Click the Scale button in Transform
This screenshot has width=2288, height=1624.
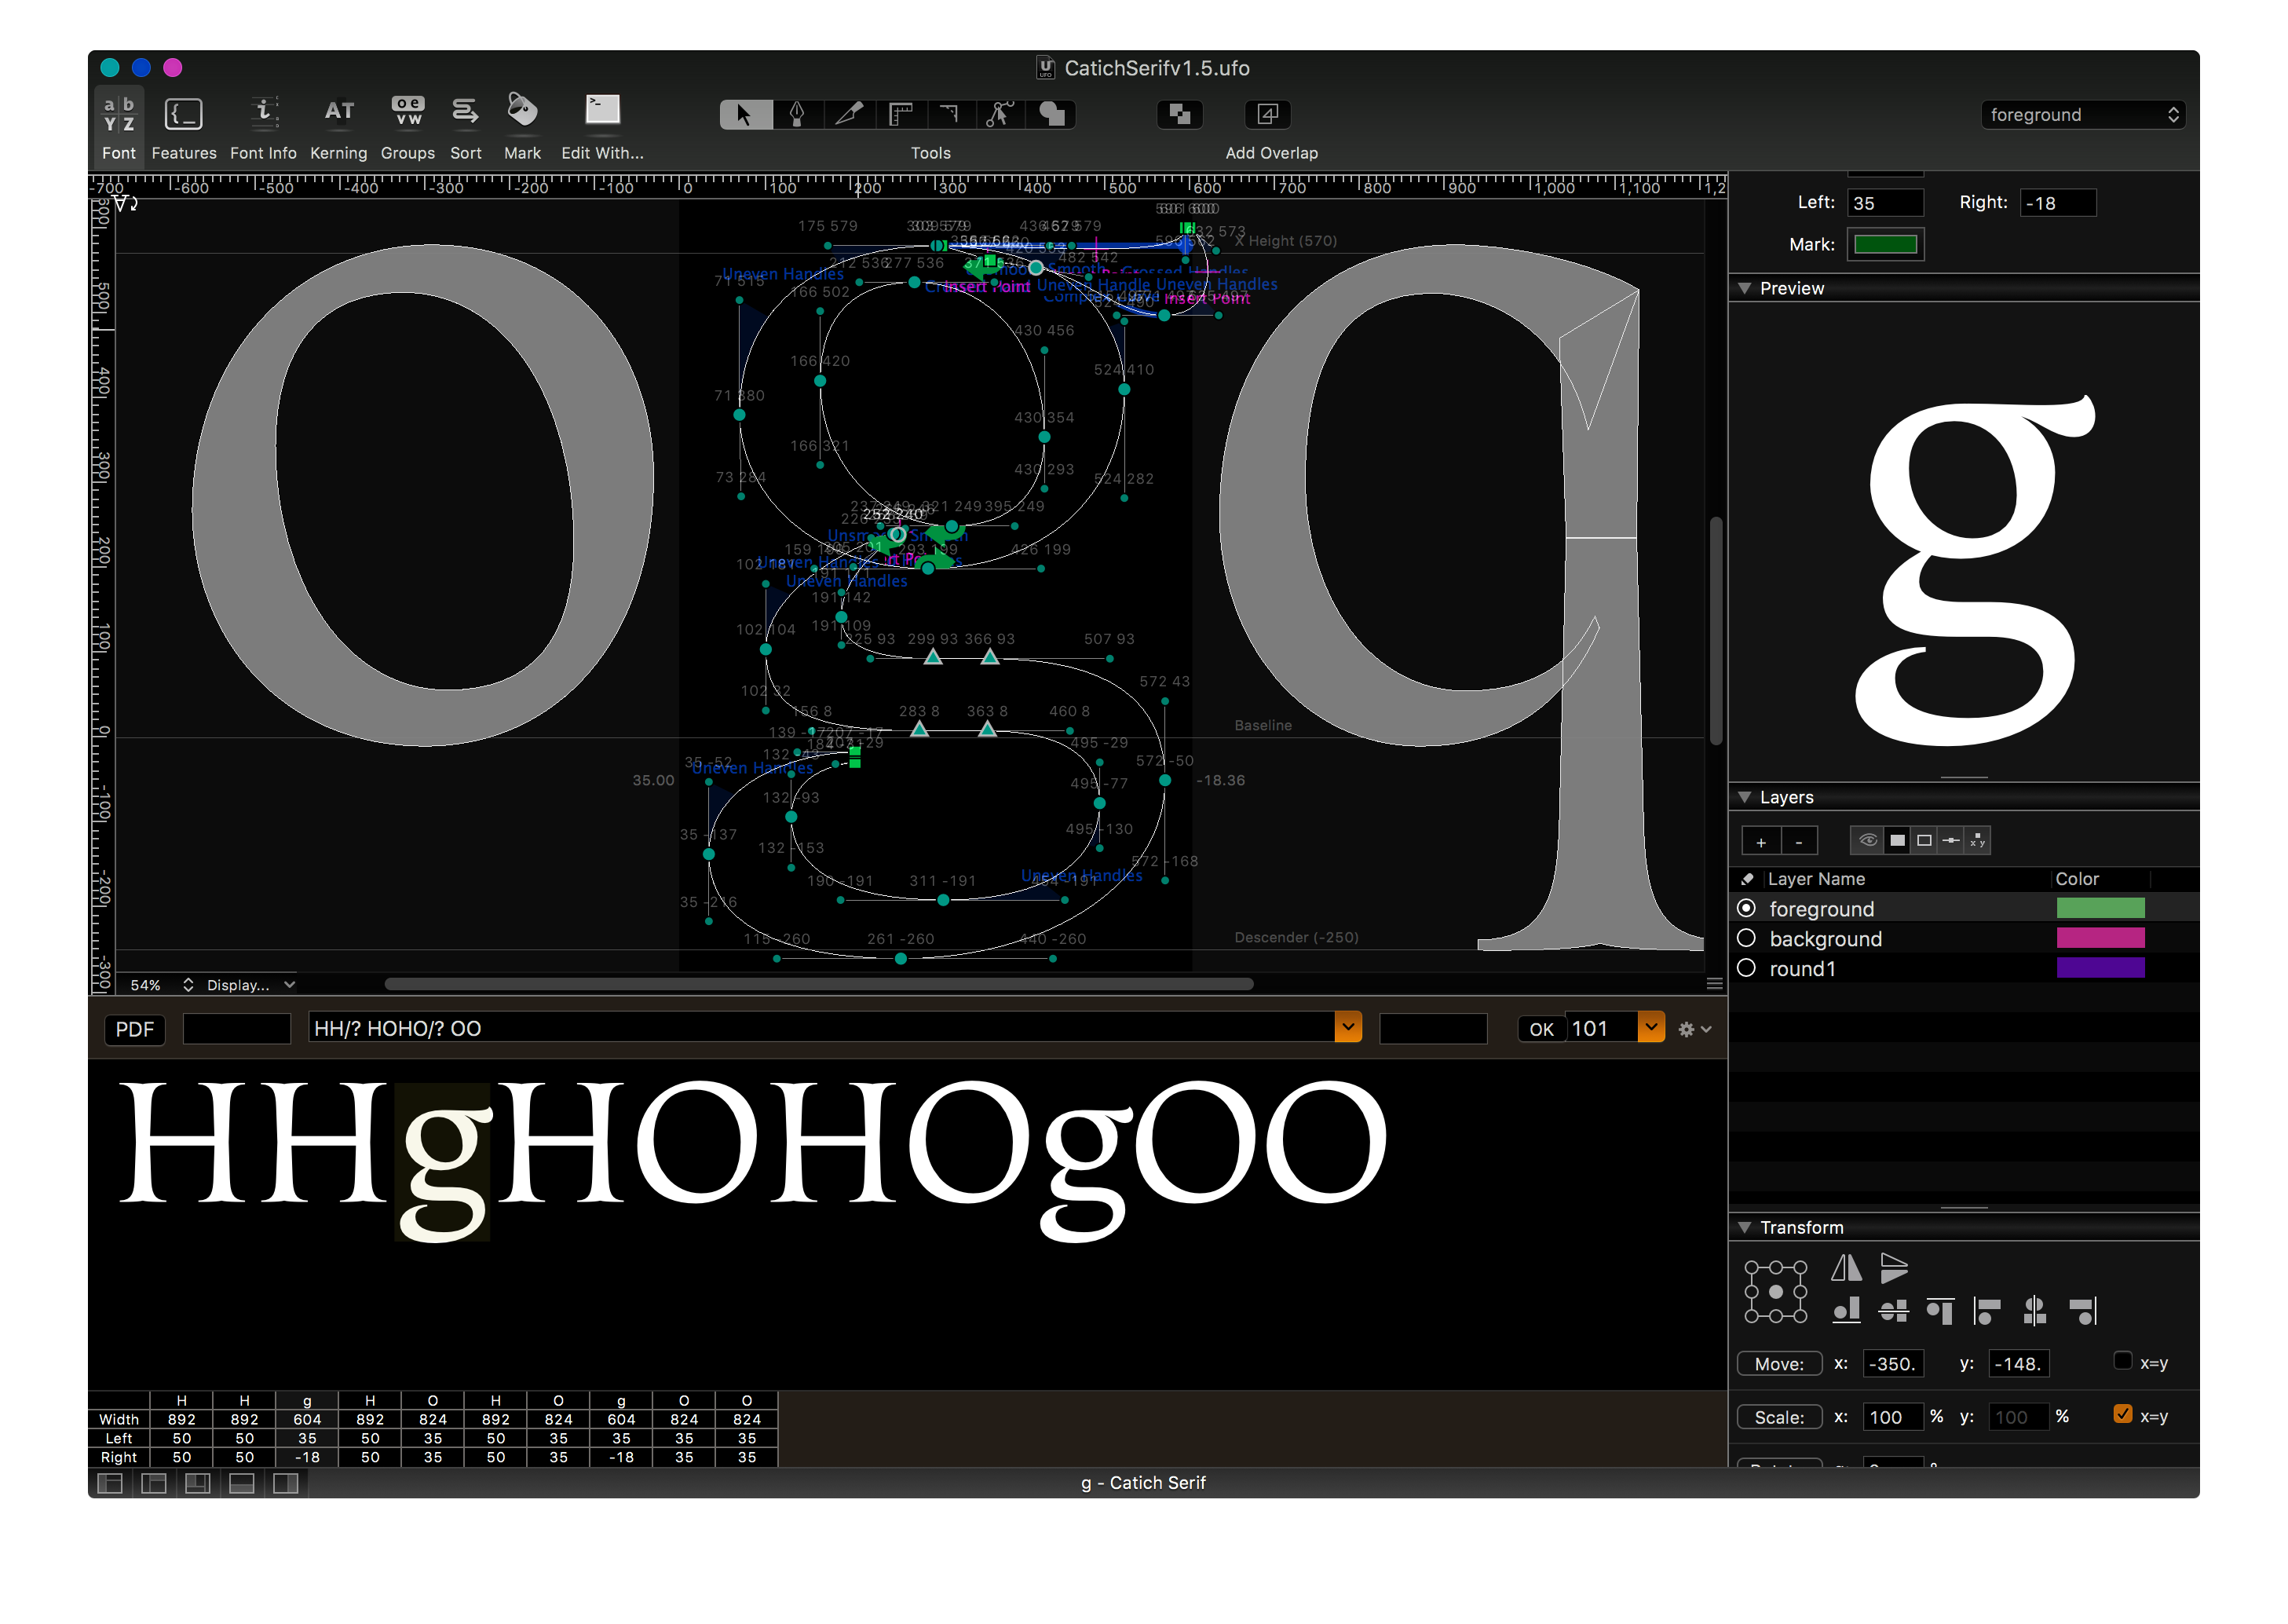click(1779, 1418)
